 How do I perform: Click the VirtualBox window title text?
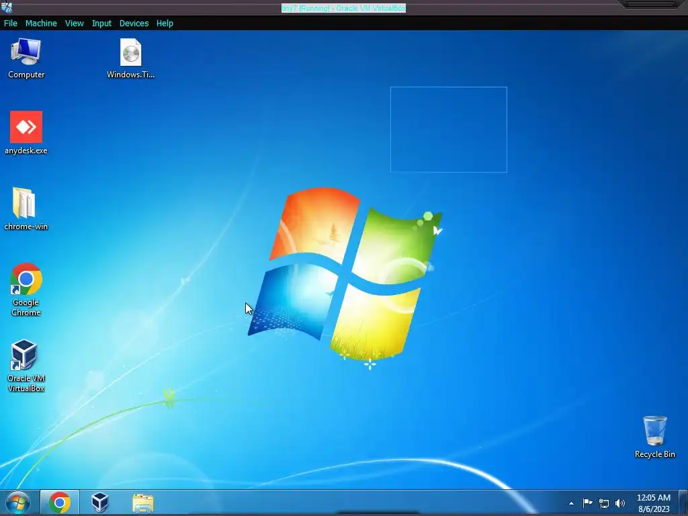(343, 8)
